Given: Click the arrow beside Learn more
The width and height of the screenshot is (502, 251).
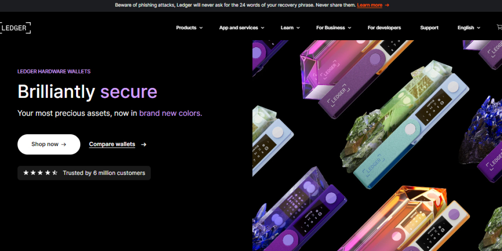Looking at the screenshot, I should pyautogui.click(x=387, y=5).
